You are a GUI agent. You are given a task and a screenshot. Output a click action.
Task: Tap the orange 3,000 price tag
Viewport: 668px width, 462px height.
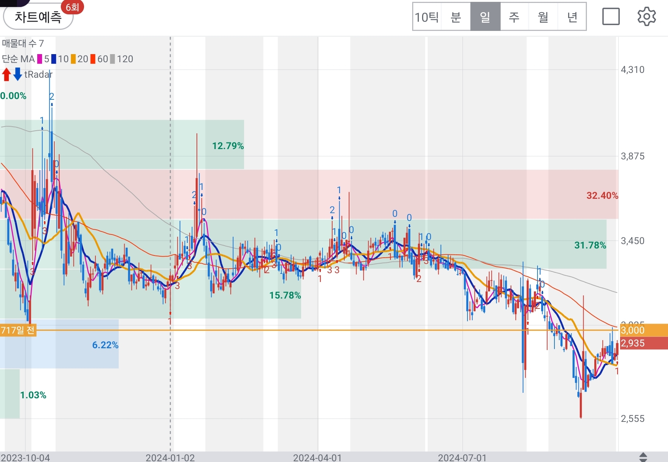[643, 330]
